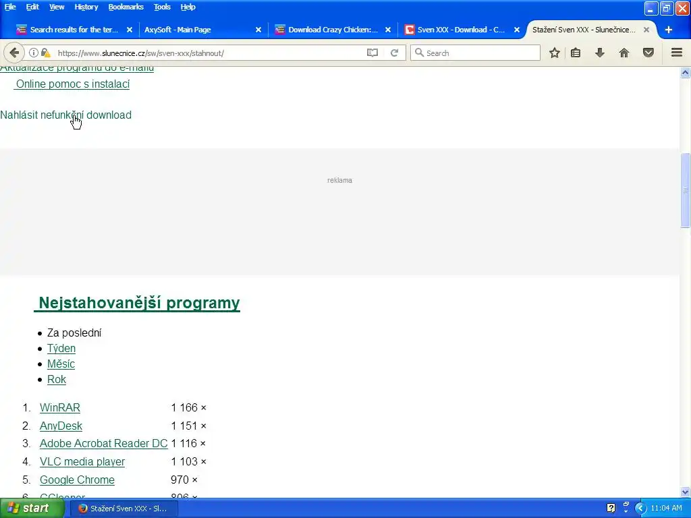
Task: Bookmark this page with the star icon
Action: tap(555, 53)
